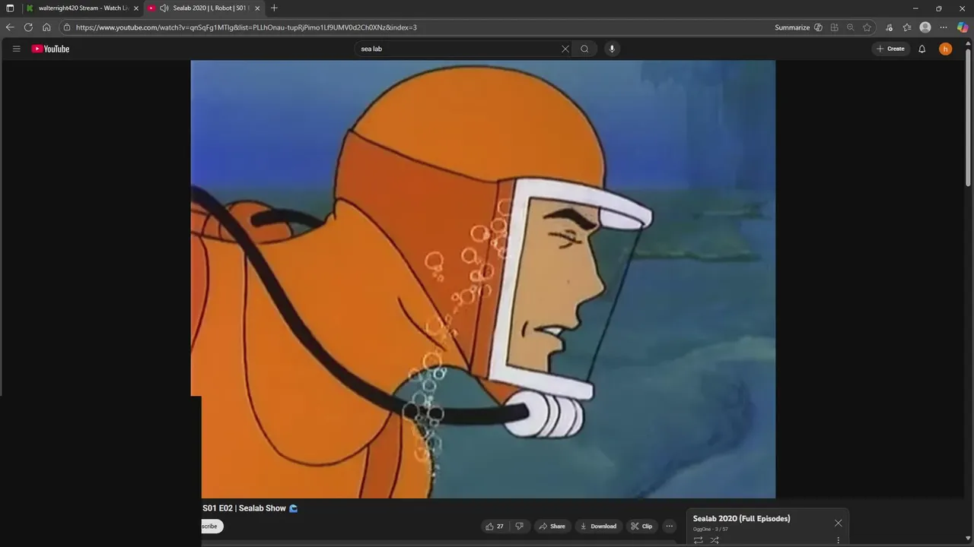Close the Sealab 2020 playlist panel
Viewport: 974px width, 547px height.
click(x=839, y=523)
